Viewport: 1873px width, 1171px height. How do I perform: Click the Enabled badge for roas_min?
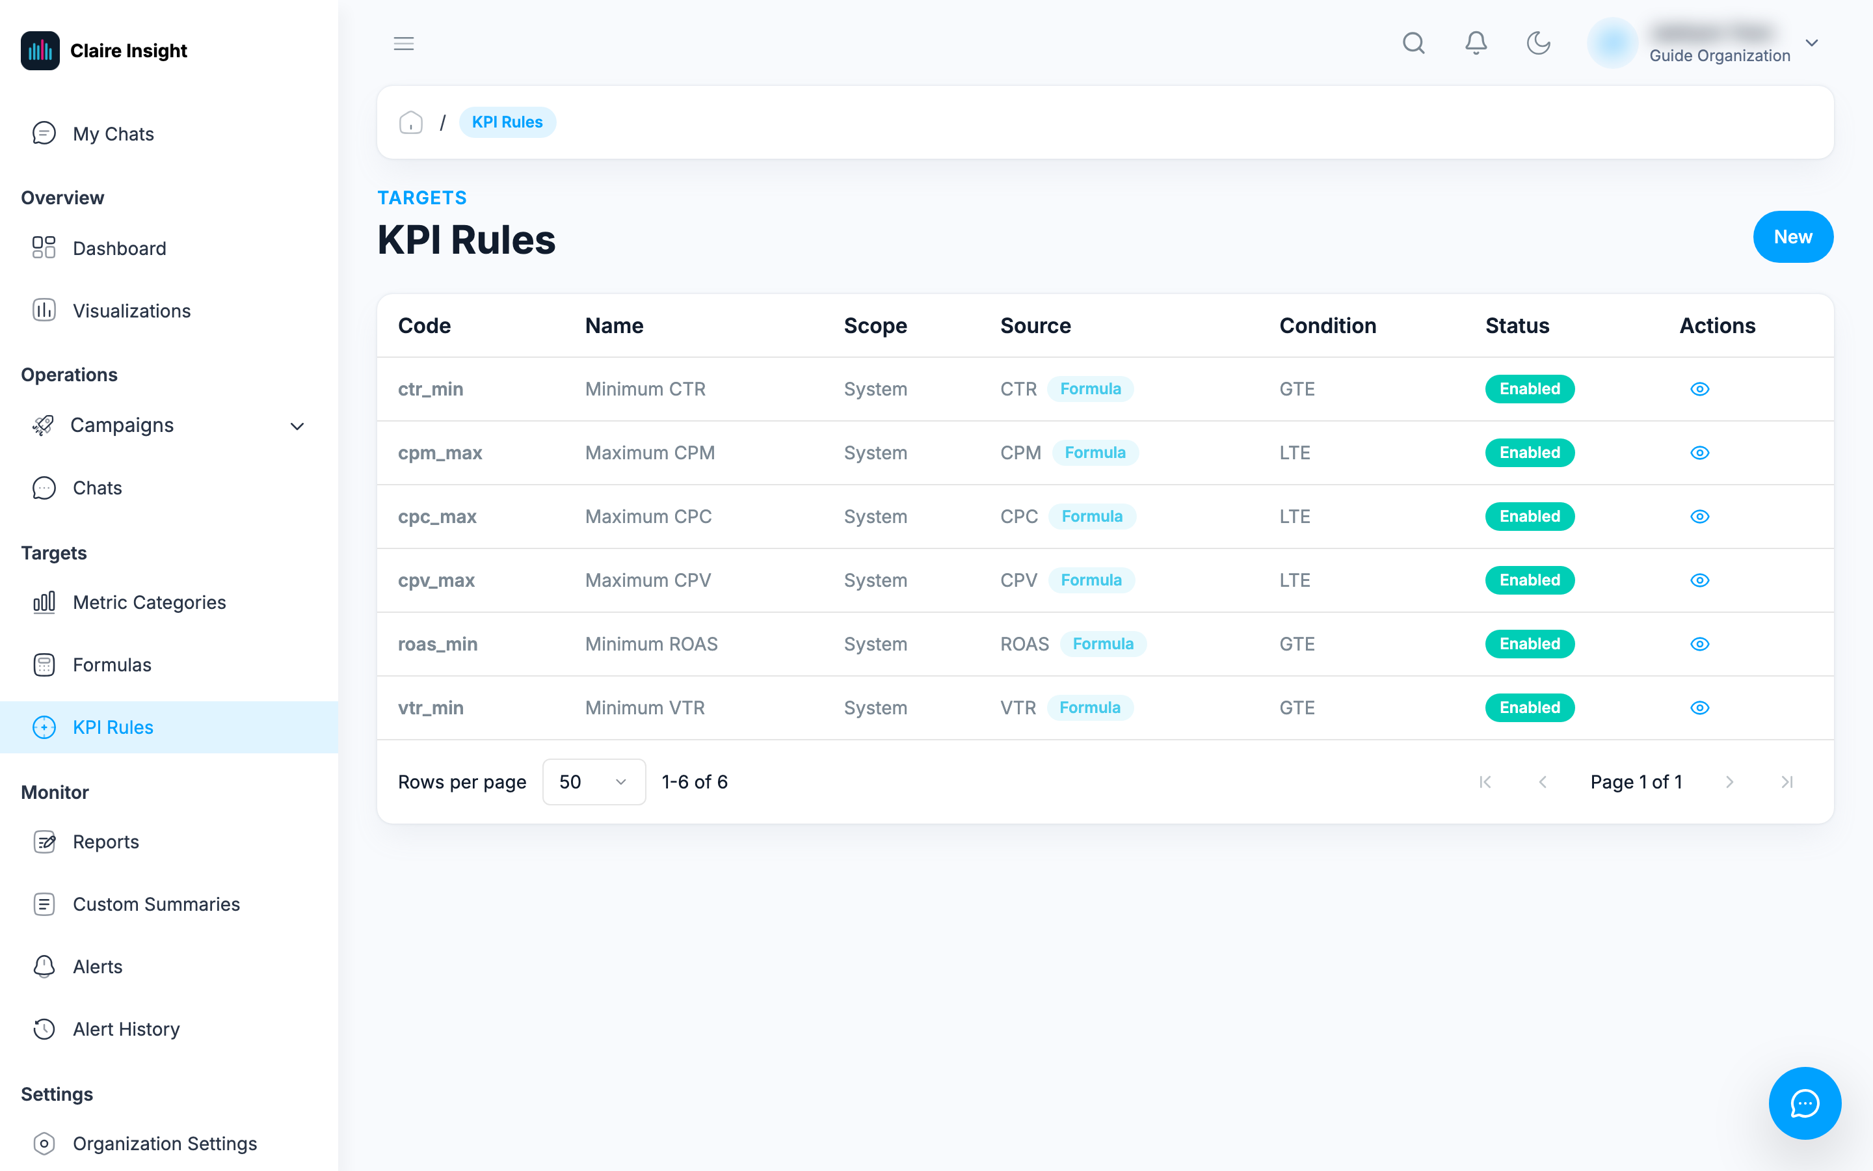click(x=1530, y=643)
